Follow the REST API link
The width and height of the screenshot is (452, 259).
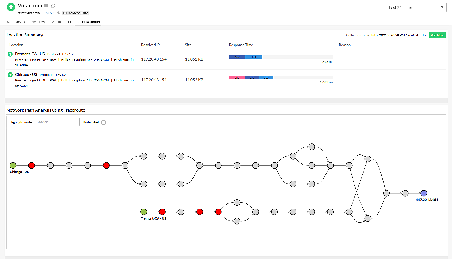pyautogui.click(x=48, y=13)
